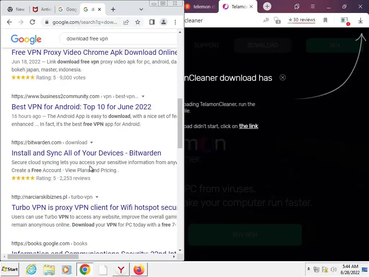This screenshot has width=369, height=277.
Task: Launch Internet Explorer from taskbar
Action: point(31,269)
